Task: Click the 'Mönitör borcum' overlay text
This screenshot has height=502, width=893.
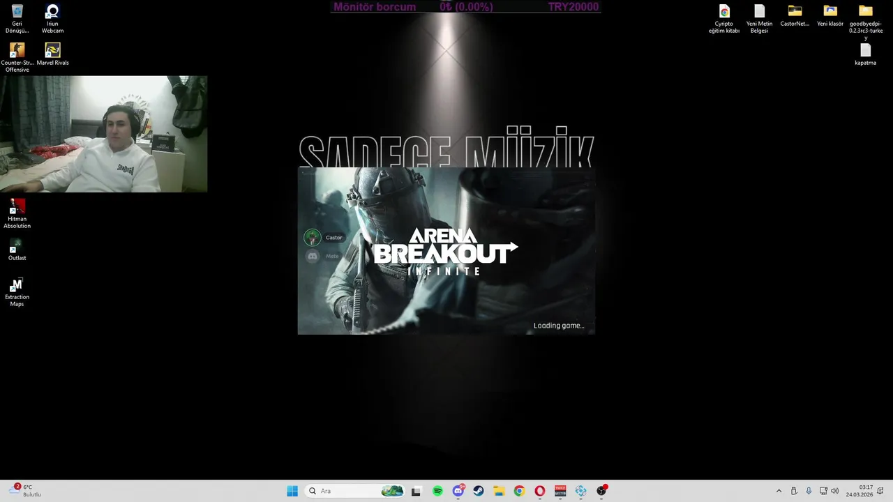Action: coord(375,7)
